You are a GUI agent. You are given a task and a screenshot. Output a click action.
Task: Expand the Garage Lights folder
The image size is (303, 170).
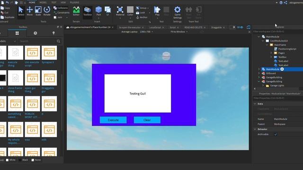coord(263,85)
